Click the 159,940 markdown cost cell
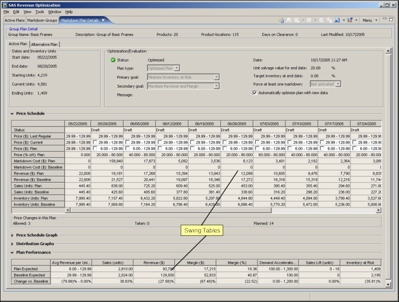This screenshot has width=399, height=302. click(x=107, y=161)
